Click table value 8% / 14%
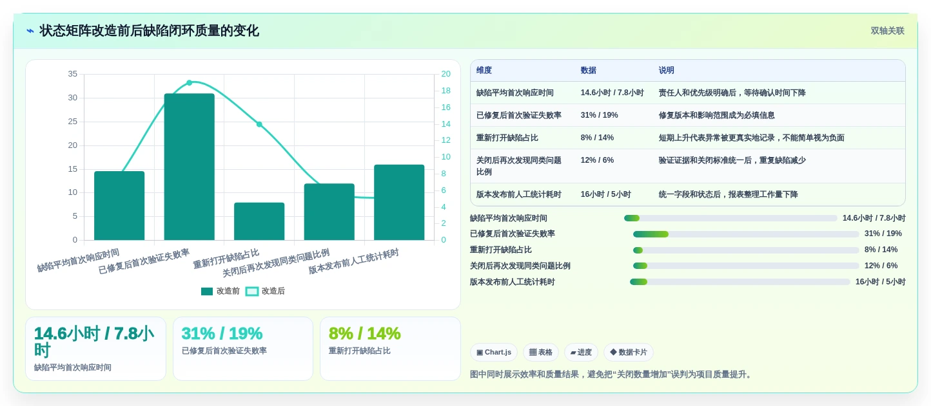931x406 pixels. click(597, 138)
